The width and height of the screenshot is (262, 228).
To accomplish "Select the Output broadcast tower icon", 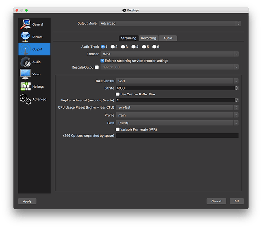I will [x=26, y=49].
